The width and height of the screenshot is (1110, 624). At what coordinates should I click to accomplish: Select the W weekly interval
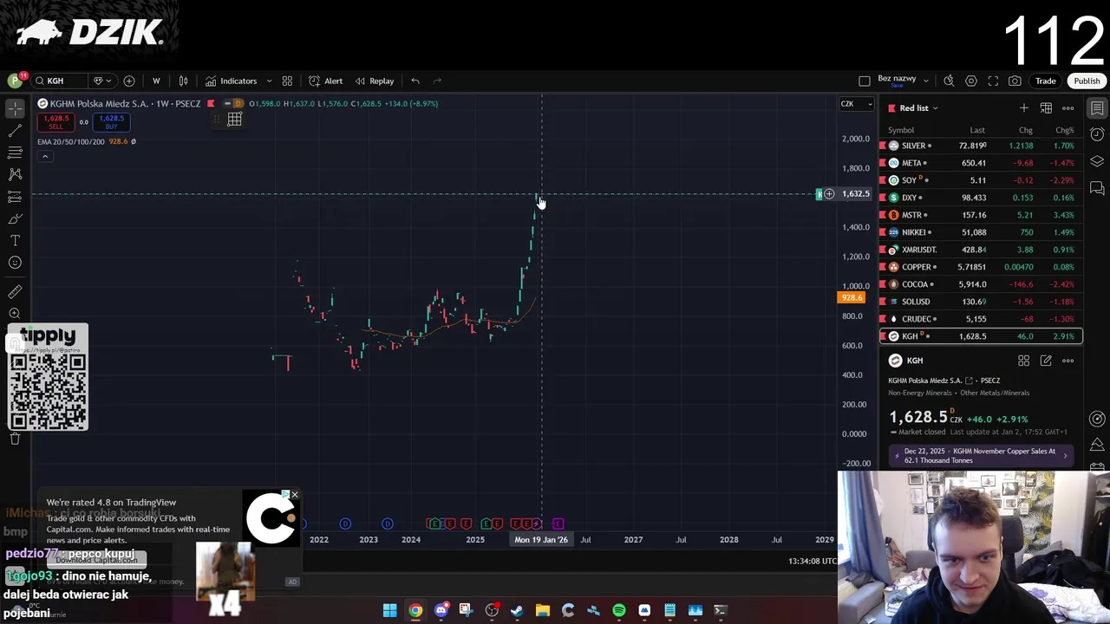click(156, 81)
